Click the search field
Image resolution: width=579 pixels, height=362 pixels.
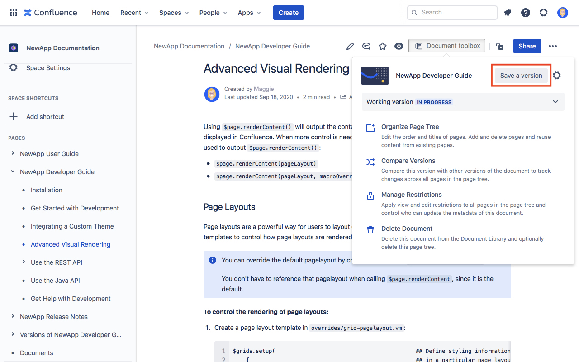tap(452, 12)
